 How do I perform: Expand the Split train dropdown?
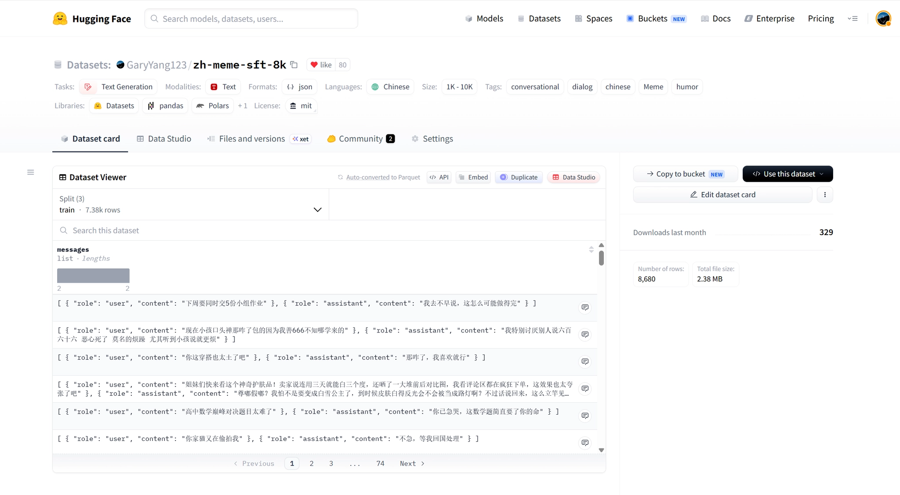tap(191, 204)
